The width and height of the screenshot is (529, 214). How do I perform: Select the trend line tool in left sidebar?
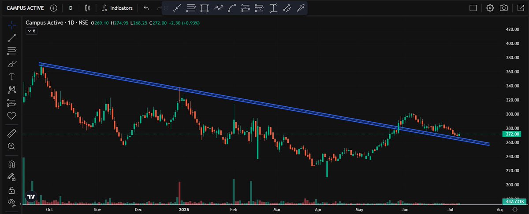(x=12, y=38)
